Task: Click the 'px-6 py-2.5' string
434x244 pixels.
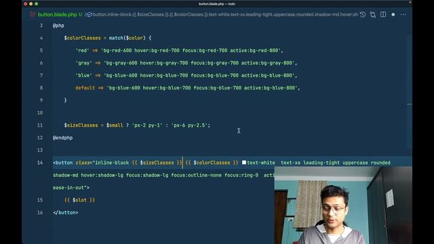Action: [189, 125]
